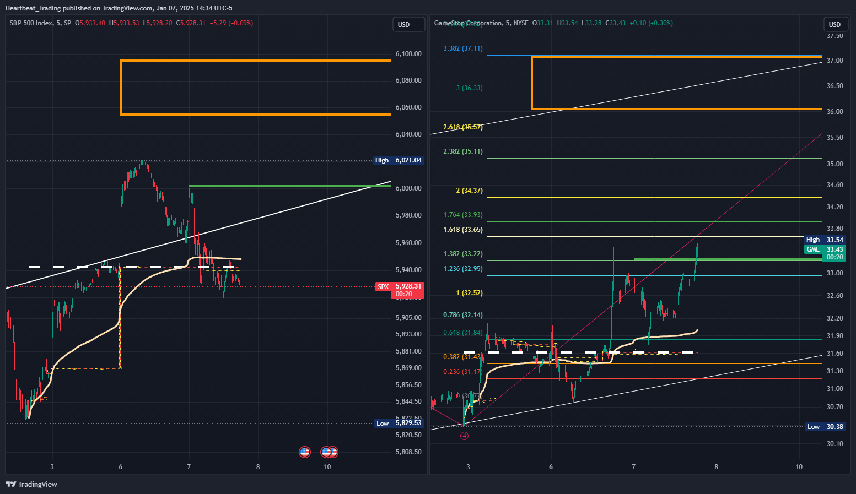Select the 3.382 (37.11) Fibonacci label
856x494 pixels.
(463, 48)
